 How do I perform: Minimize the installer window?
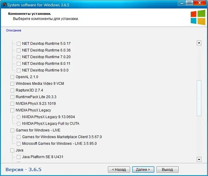182,3
